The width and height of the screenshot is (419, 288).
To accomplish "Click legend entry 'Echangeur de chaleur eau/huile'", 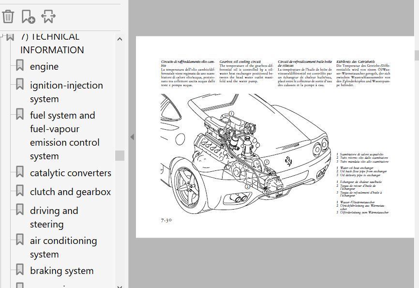I will click(361, 182).
